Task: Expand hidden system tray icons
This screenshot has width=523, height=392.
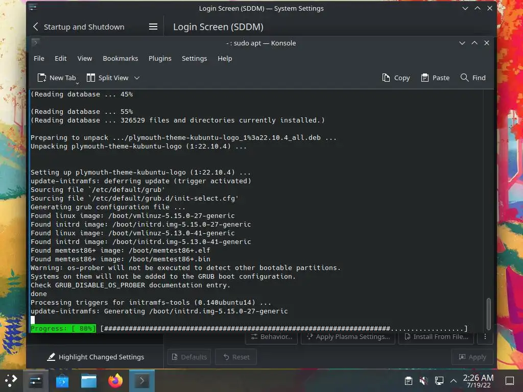Action: coord(454,381)
